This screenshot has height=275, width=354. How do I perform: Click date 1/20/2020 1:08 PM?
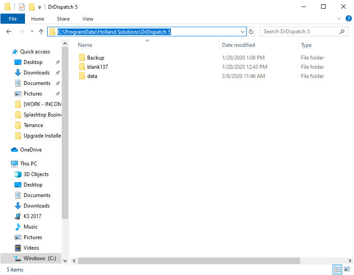[x=243, y=58]
